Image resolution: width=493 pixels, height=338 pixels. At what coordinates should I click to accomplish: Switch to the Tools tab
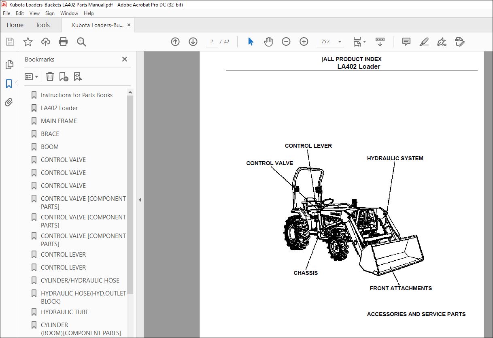click(x=42, y=25)
